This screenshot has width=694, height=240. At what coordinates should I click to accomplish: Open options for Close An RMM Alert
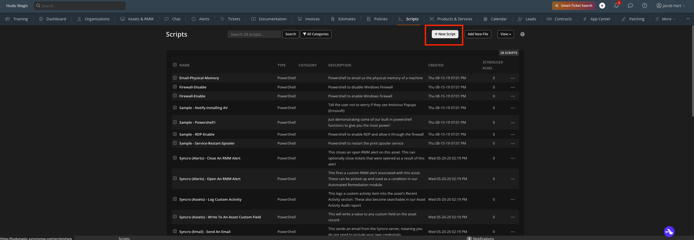coord(512,158)
